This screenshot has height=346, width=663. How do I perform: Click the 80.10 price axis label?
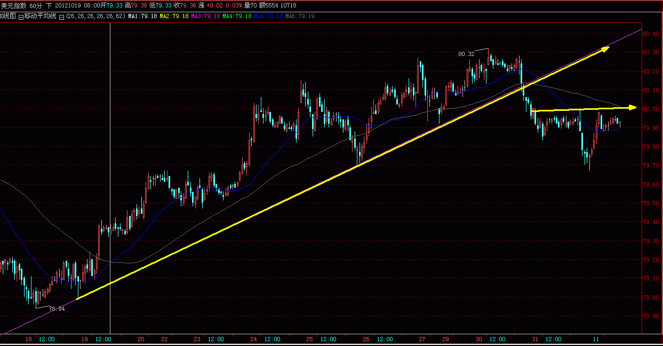click(x=651, y=90)
